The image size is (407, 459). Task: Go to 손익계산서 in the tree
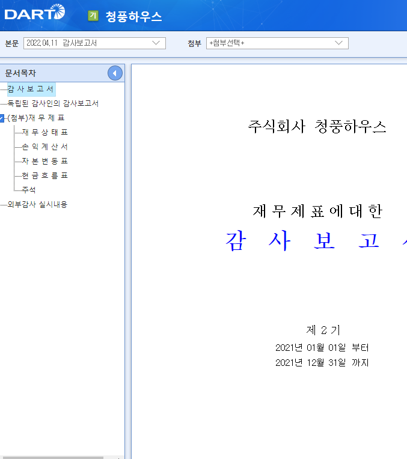pos(45,147)
